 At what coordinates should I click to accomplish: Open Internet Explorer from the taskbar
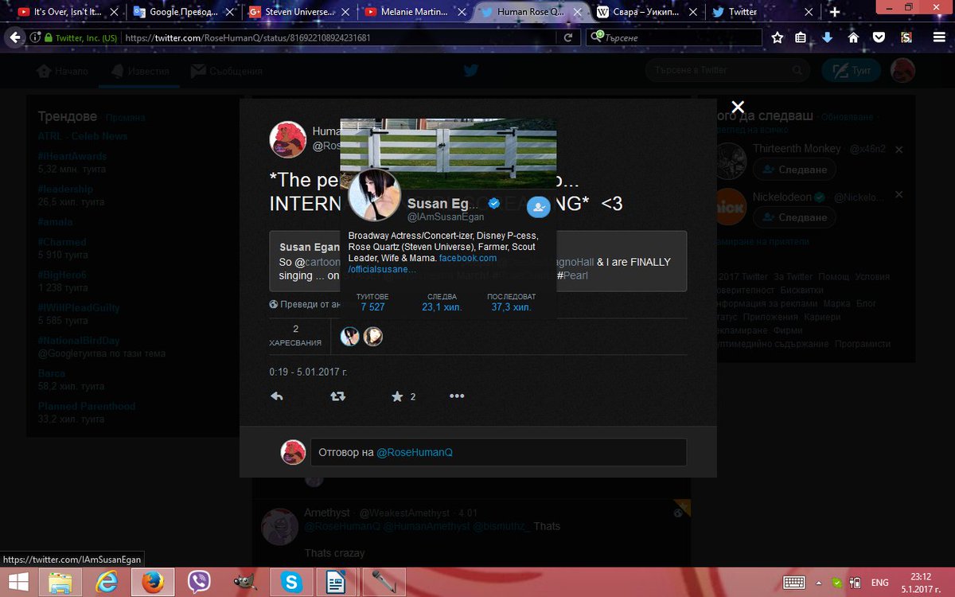click(x=106, y=582)
